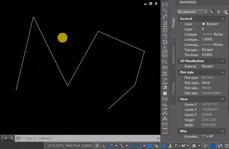Screen dimensions: 229x149
Task: Click the Linetype ByLayer value
Action: point(213,34)
